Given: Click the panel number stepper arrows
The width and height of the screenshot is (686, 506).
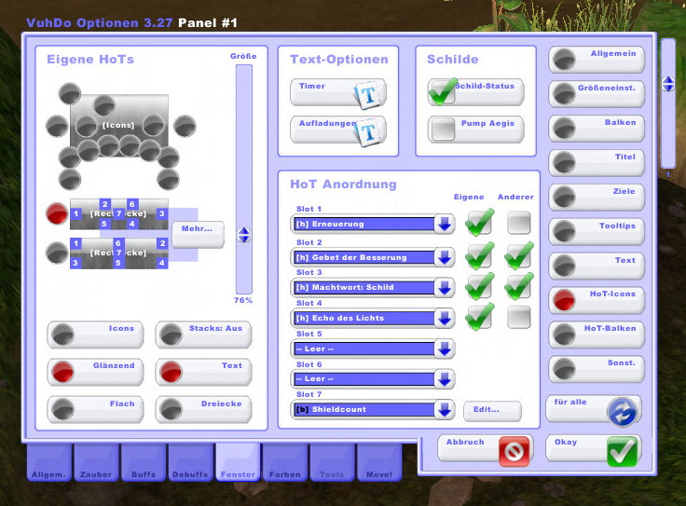Looking at the screenshot, I should [x=667, y=84].
